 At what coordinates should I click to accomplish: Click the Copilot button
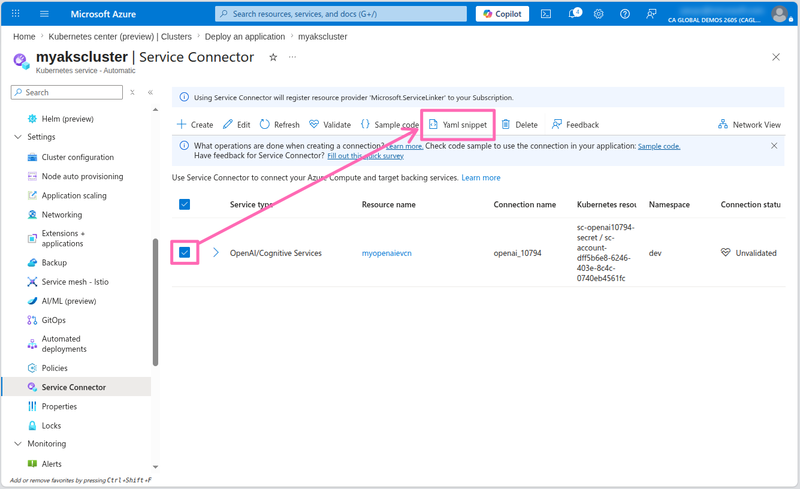[x=502, y=14]
